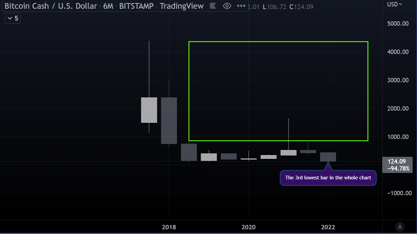Click the -1000.00 price axis label

399,193
